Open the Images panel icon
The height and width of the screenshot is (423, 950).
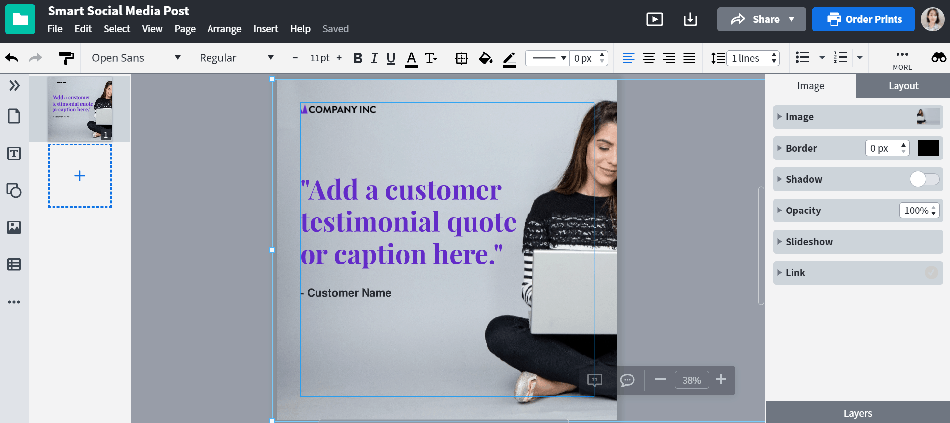click(14, 227)
